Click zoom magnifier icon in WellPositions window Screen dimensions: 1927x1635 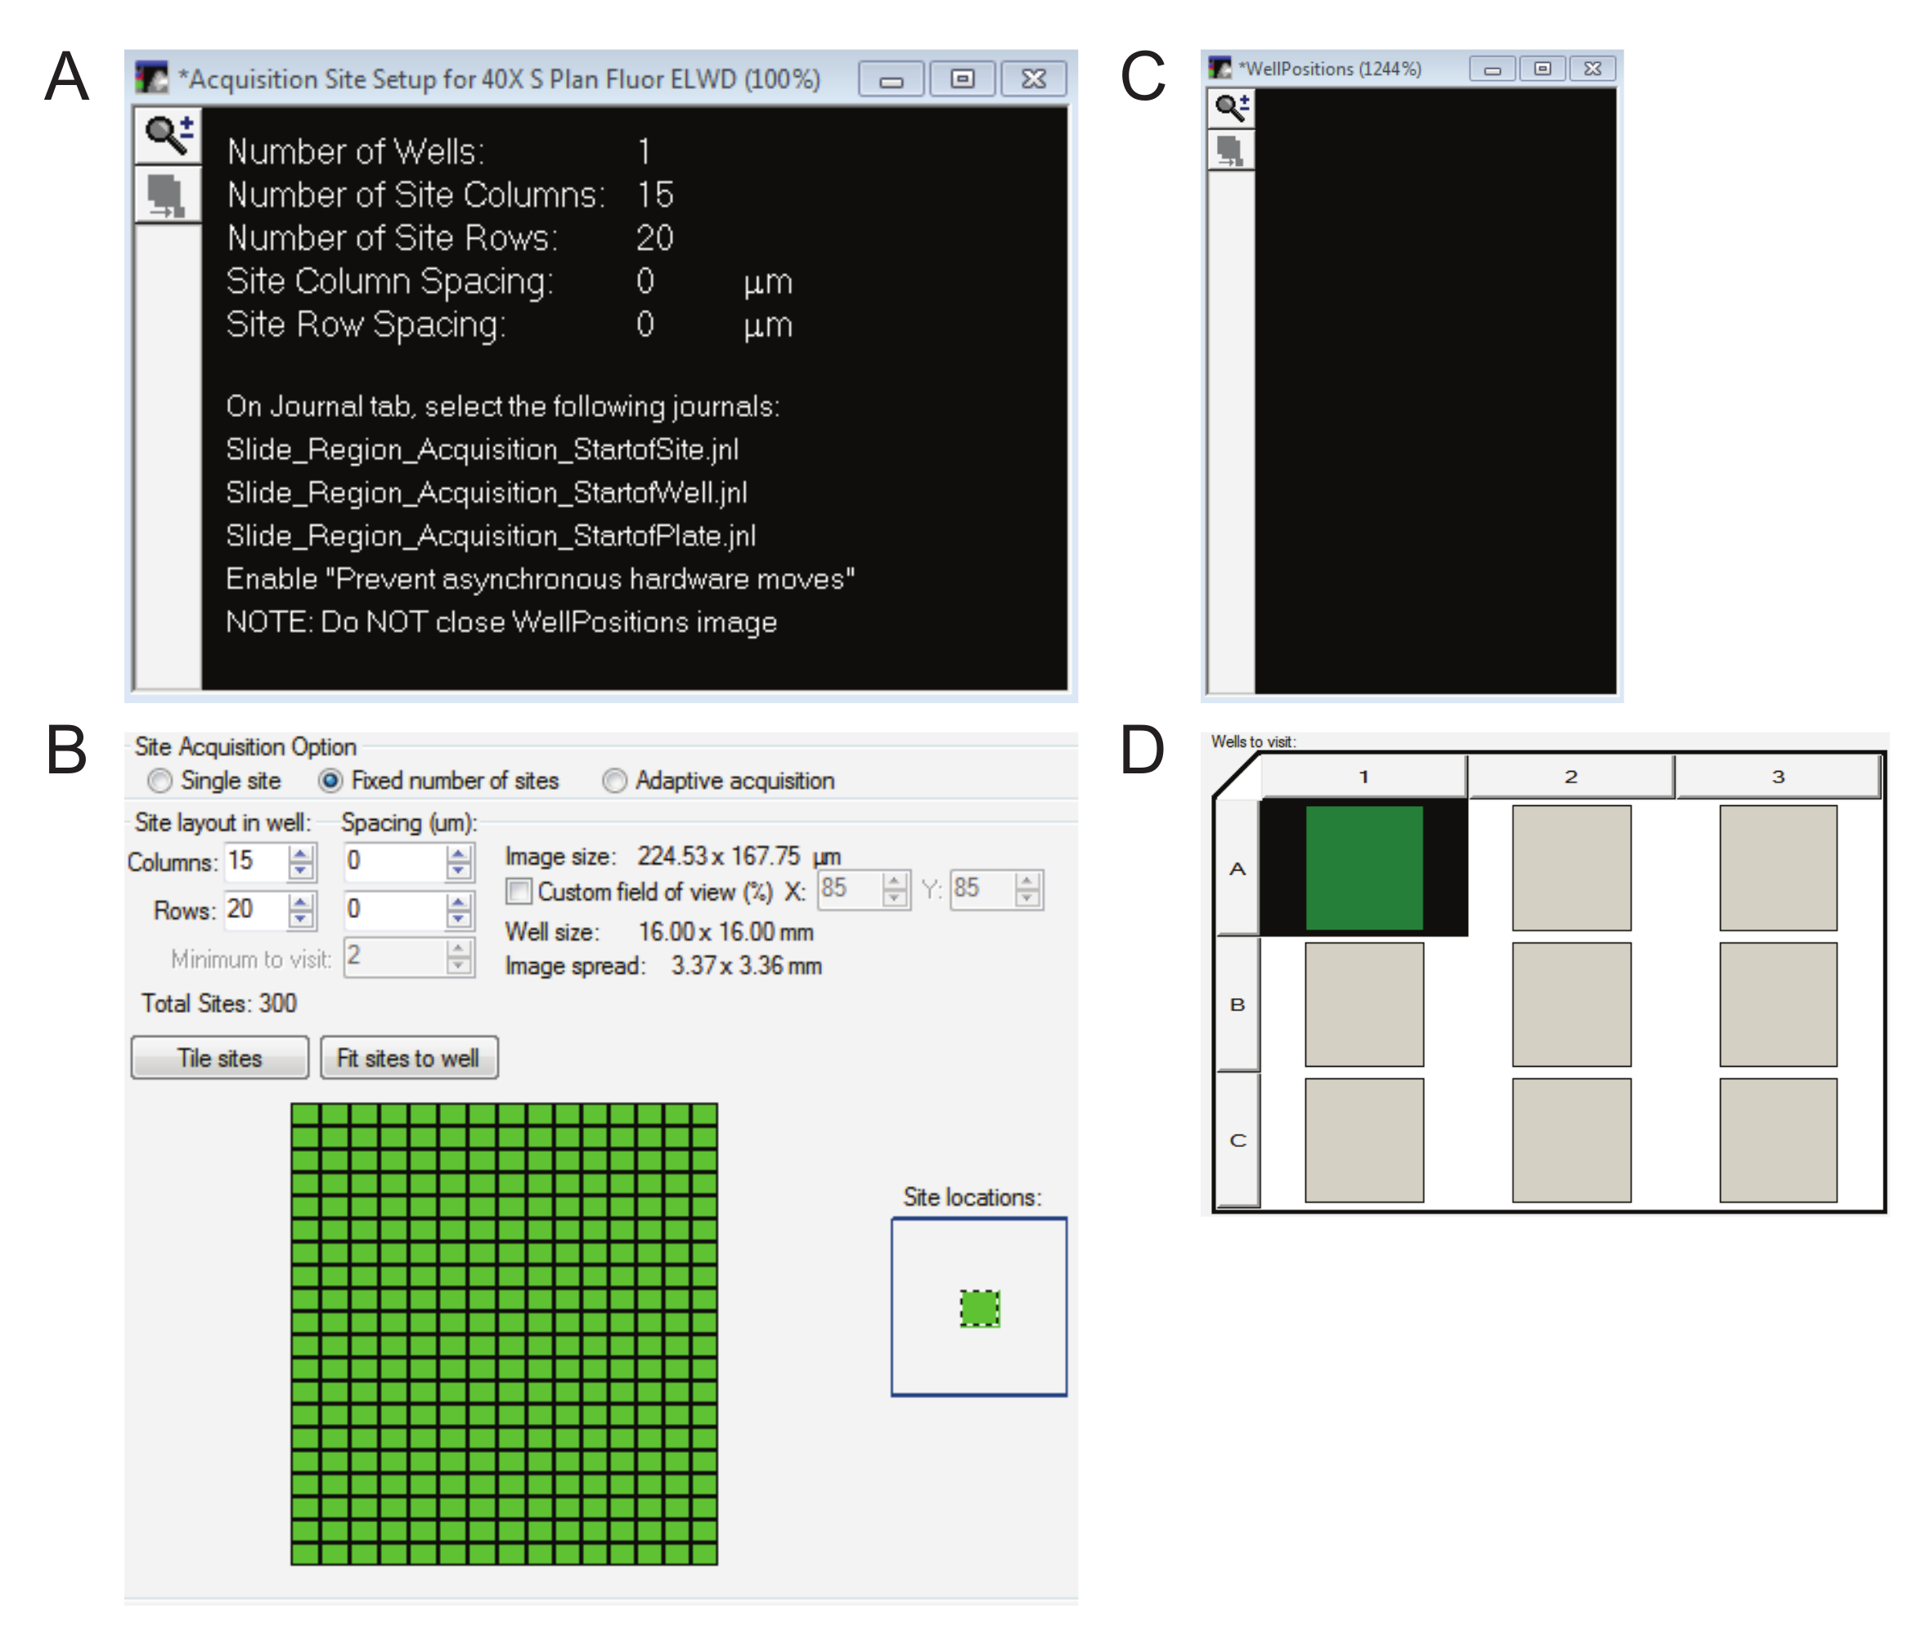click(x=1232, y=109)
